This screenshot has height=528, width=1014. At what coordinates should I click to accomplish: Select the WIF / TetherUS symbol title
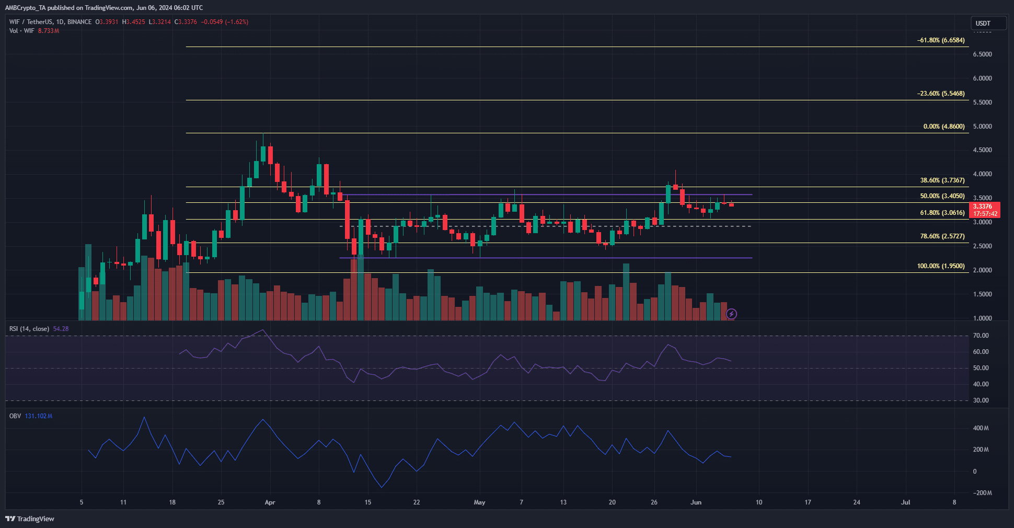click(x=50, y=22)
